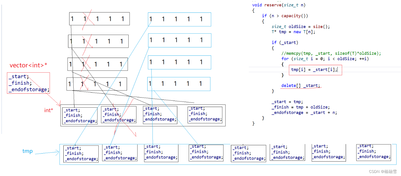
Task: Click the red vector<int>* label
Action: 28,65
